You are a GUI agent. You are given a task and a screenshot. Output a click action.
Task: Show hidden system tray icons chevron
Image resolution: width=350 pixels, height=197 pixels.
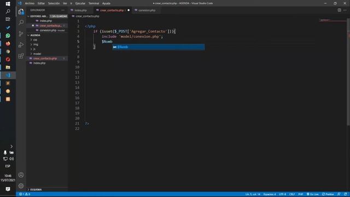pyautogui.click(x=11, y=147)
